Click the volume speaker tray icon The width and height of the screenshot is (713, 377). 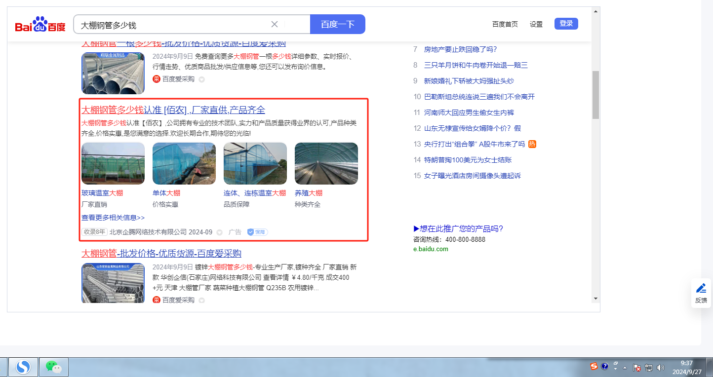[661, 368]
